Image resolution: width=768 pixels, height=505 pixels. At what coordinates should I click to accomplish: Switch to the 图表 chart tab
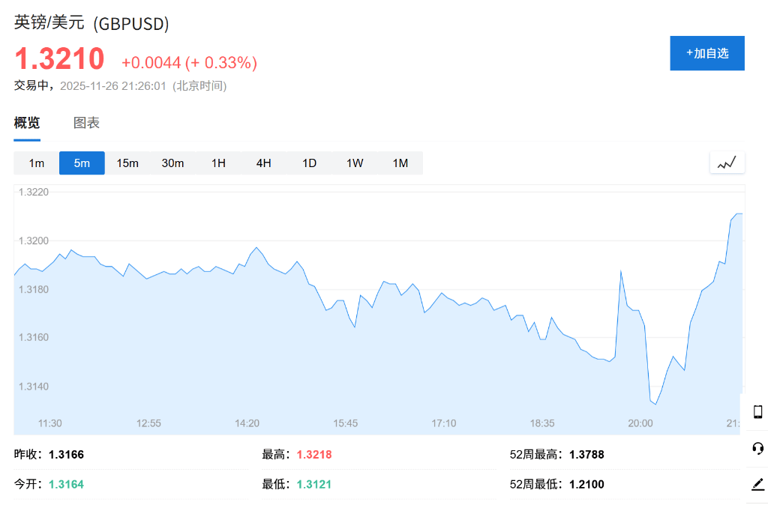click(86, 123)
